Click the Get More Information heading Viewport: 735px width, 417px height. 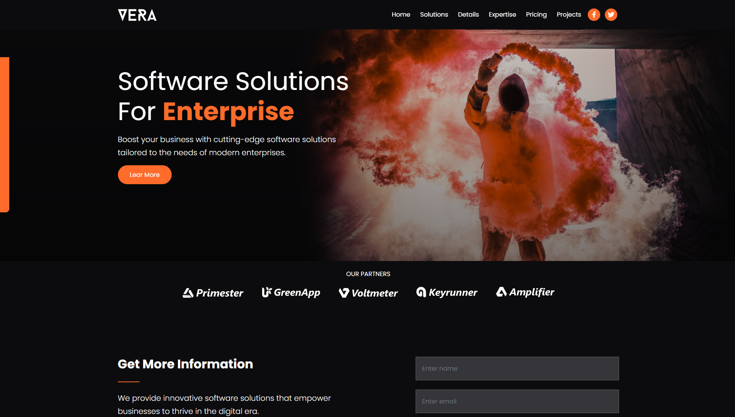[x=185, y=364]
